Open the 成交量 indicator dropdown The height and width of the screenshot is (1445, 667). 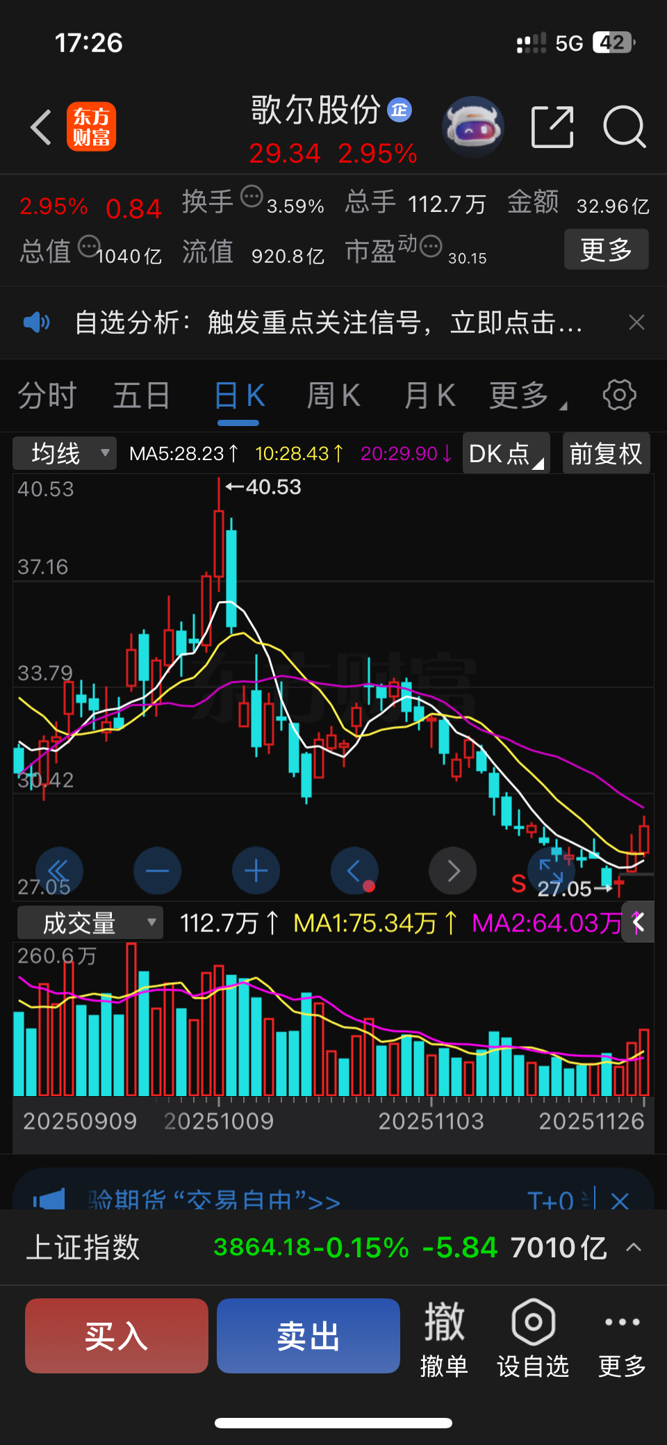pyautogui.click(x=90, y=922)
